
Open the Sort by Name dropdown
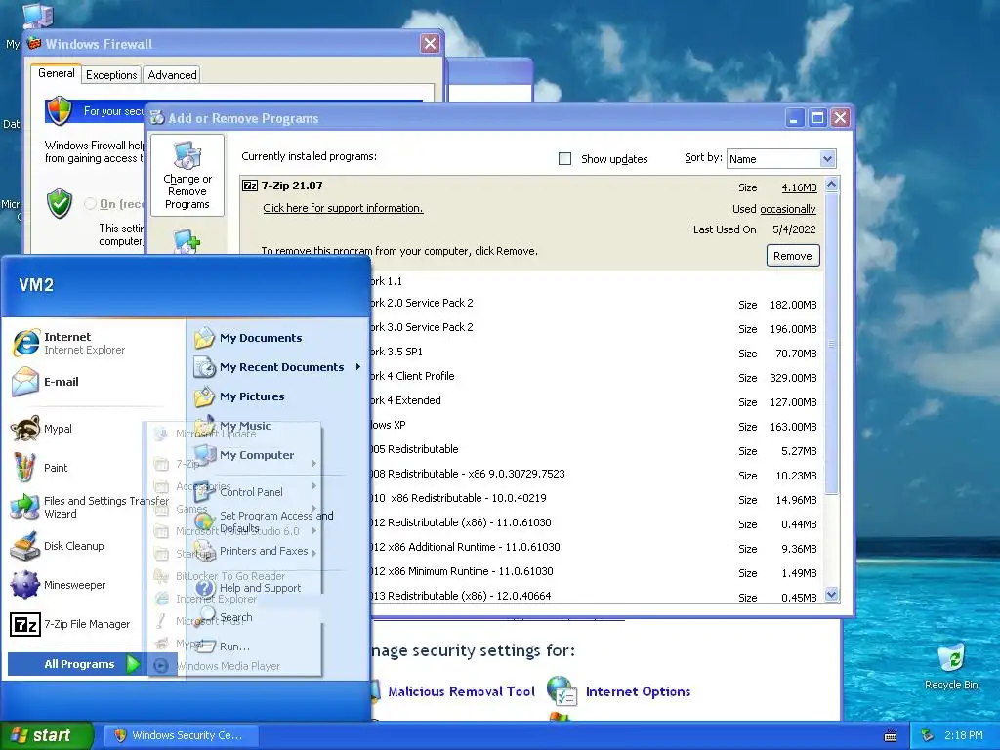(x=827, y=159)
